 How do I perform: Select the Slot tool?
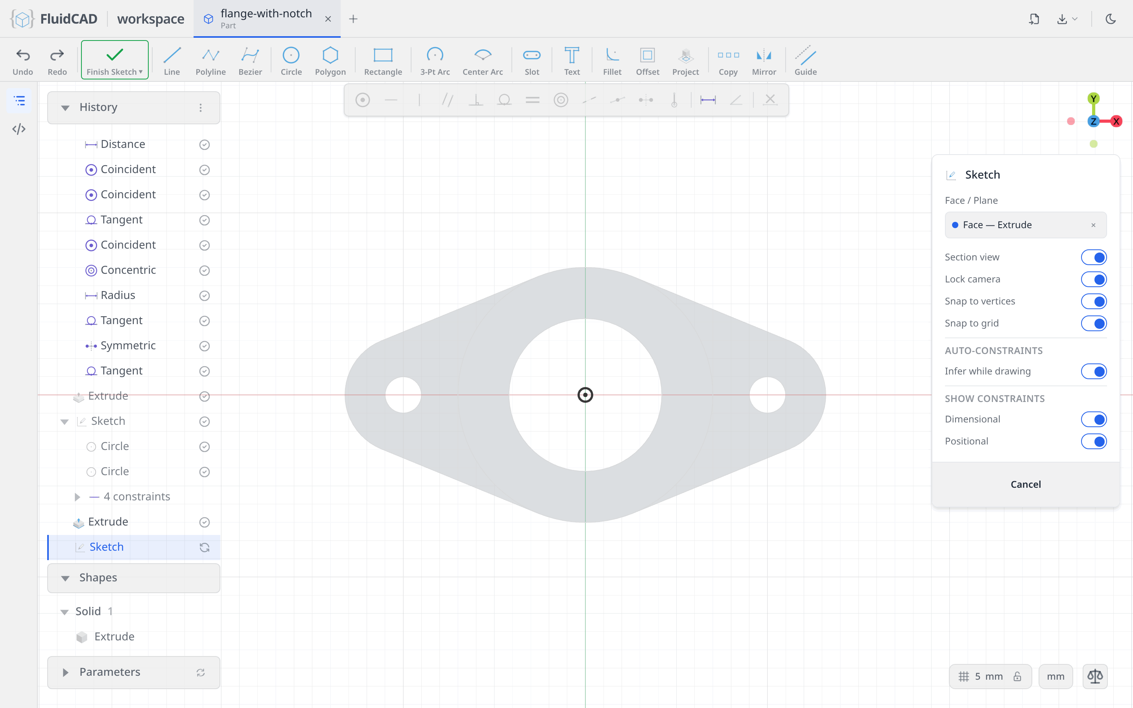click(532, 61)
